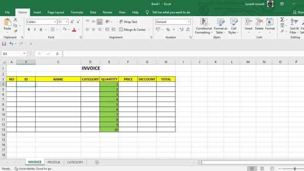Adjust the zoom slider handle
304x171 pixels.
(x=294, y=169)
